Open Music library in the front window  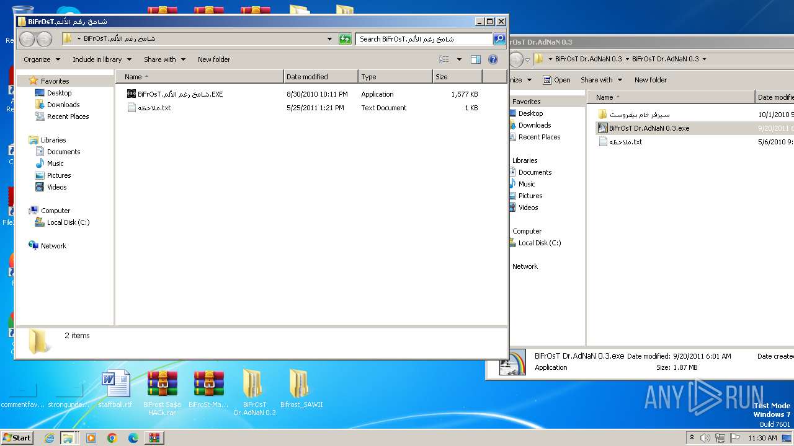tap(55, 164)
